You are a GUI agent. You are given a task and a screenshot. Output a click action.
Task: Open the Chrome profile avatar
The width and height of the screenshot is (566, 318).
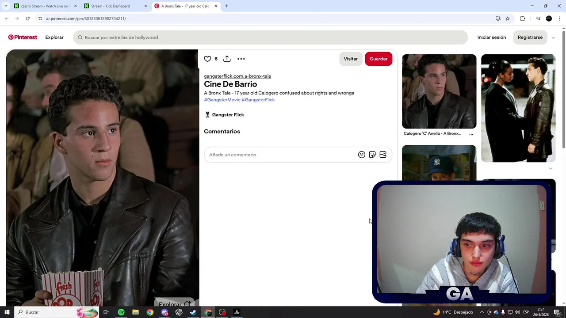(549, 19)
